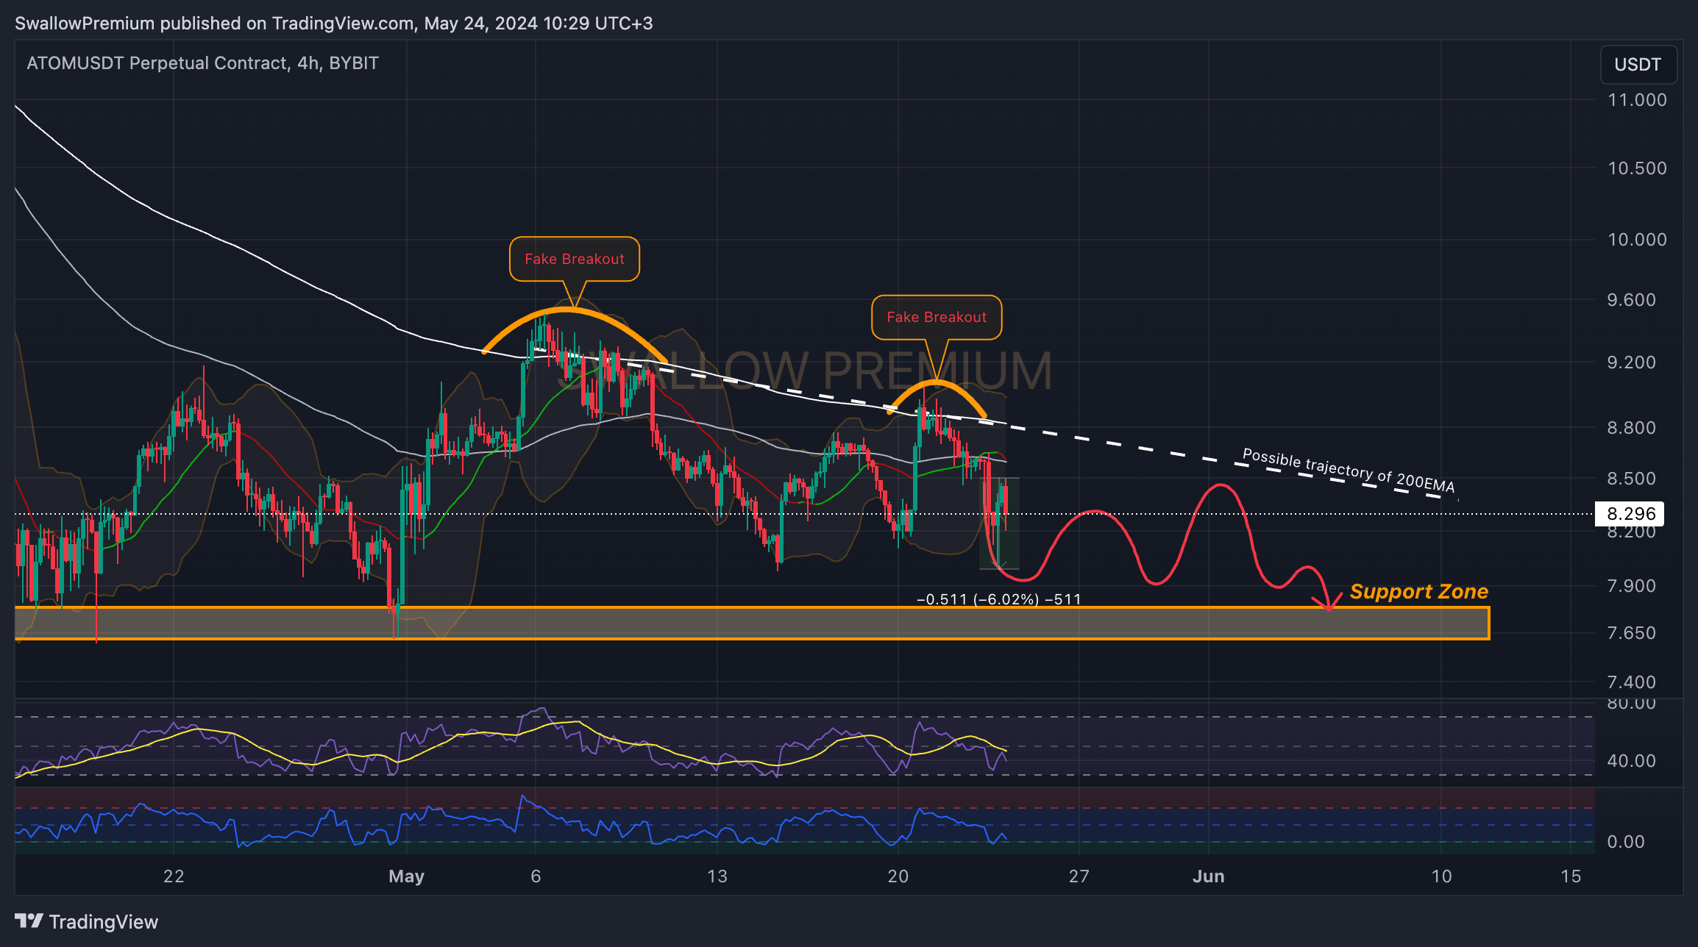Click the Support Zone label

[x=1419, y=591]
